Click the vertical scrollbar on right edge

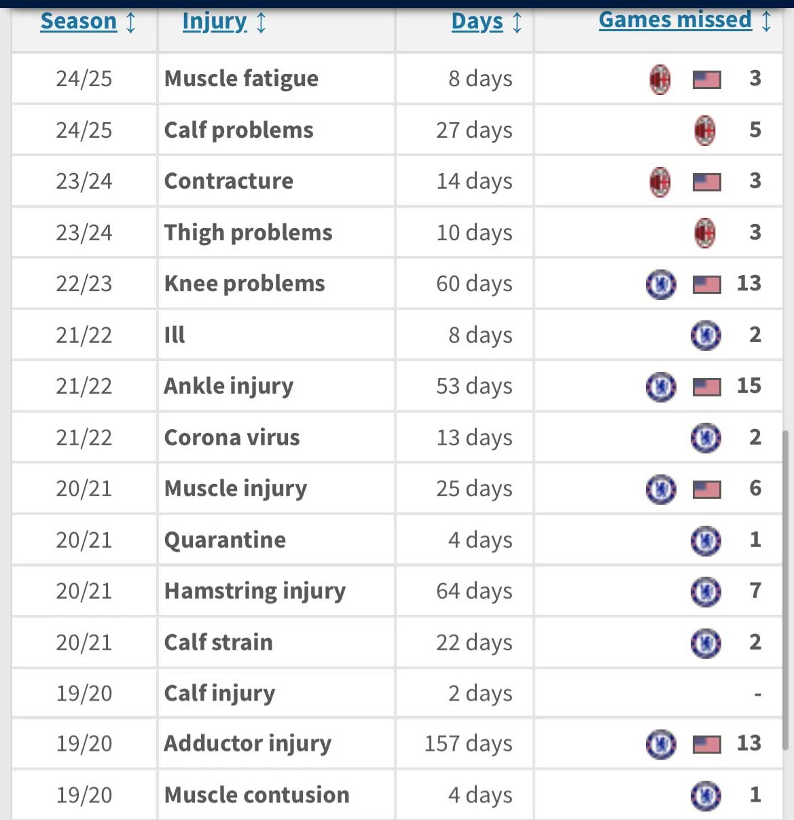(x=787, y=589)
